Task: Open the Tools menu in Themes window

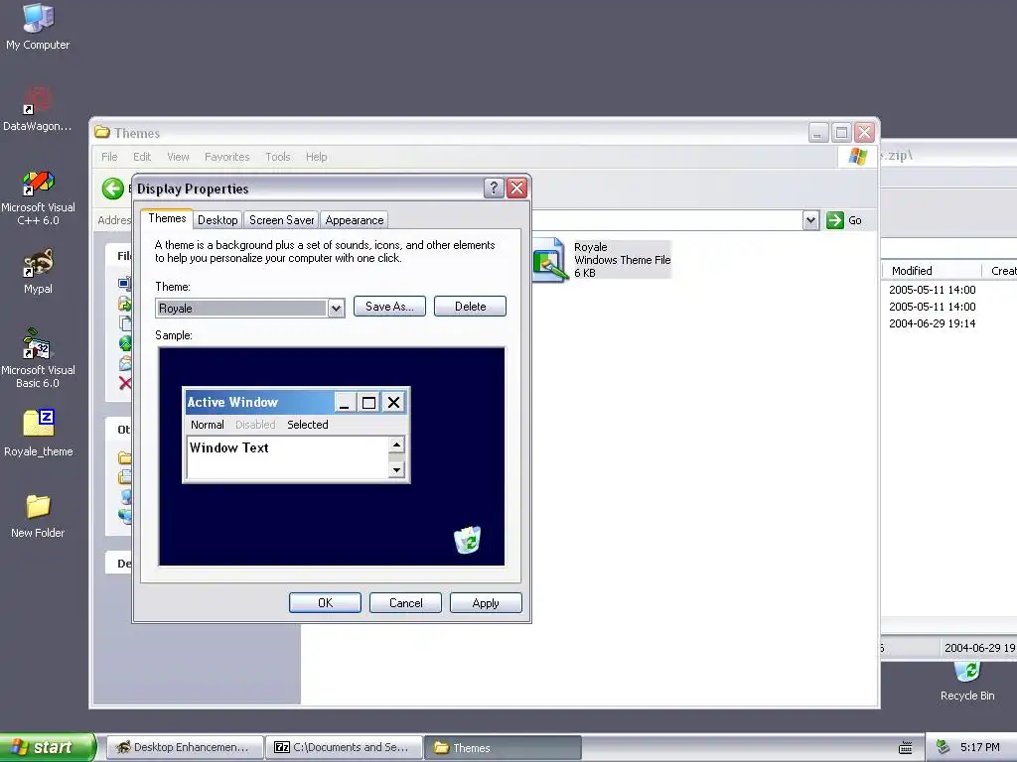Action: tap(278, 157)
